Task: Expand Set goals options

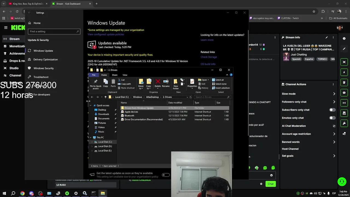Action: [x=334, y=156]
